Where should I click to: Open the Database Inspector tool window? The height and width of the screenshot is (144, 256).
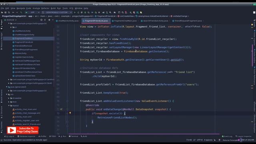tap(26, 136)
